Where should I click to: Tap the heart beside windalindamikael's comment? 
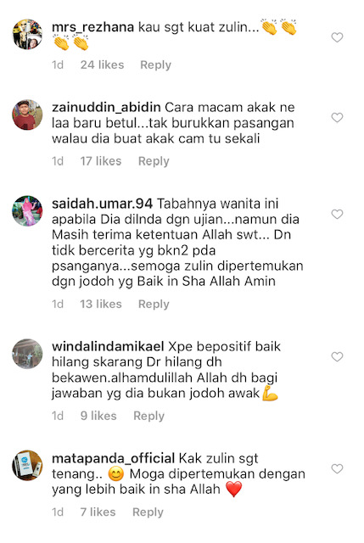coord(337,356)
